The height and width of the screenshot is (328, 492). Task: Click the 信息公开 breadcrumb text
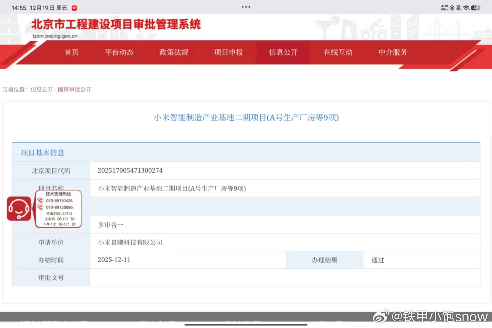coord(42,90)
